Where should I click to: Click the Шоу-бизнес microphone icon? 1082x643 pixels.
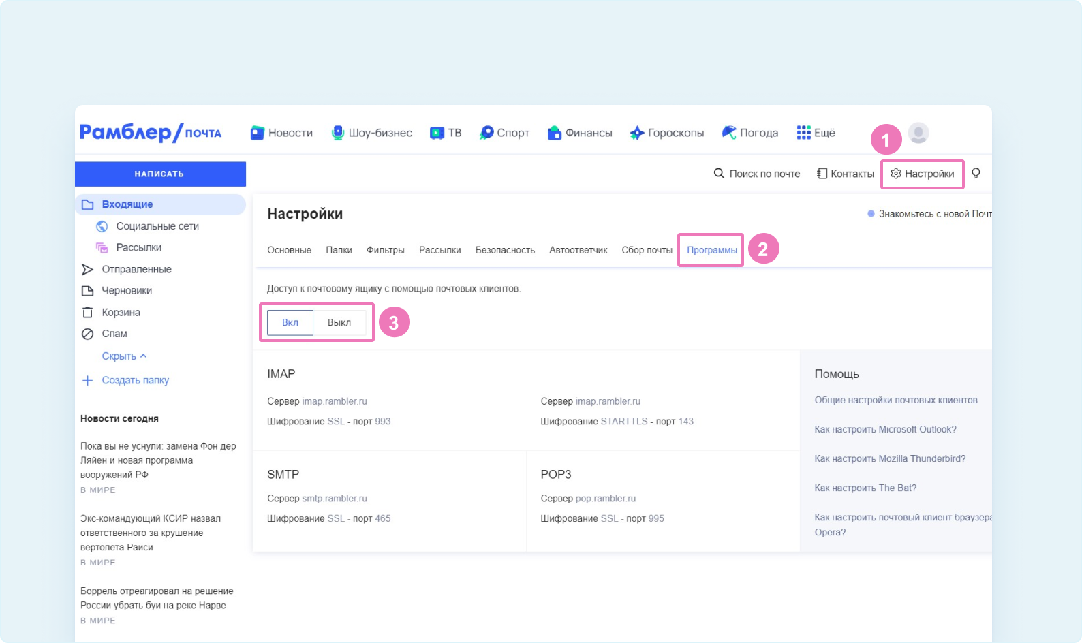click(338, 133)
